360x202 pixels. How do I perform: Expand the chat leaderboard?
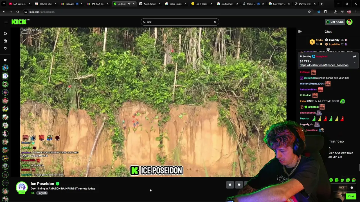328,50
